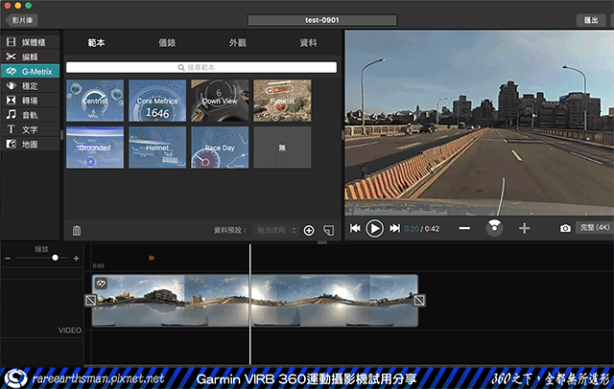The image size is (614, 389).
Task: Click the play button in the preview
Action: click(x=375, y=228)
